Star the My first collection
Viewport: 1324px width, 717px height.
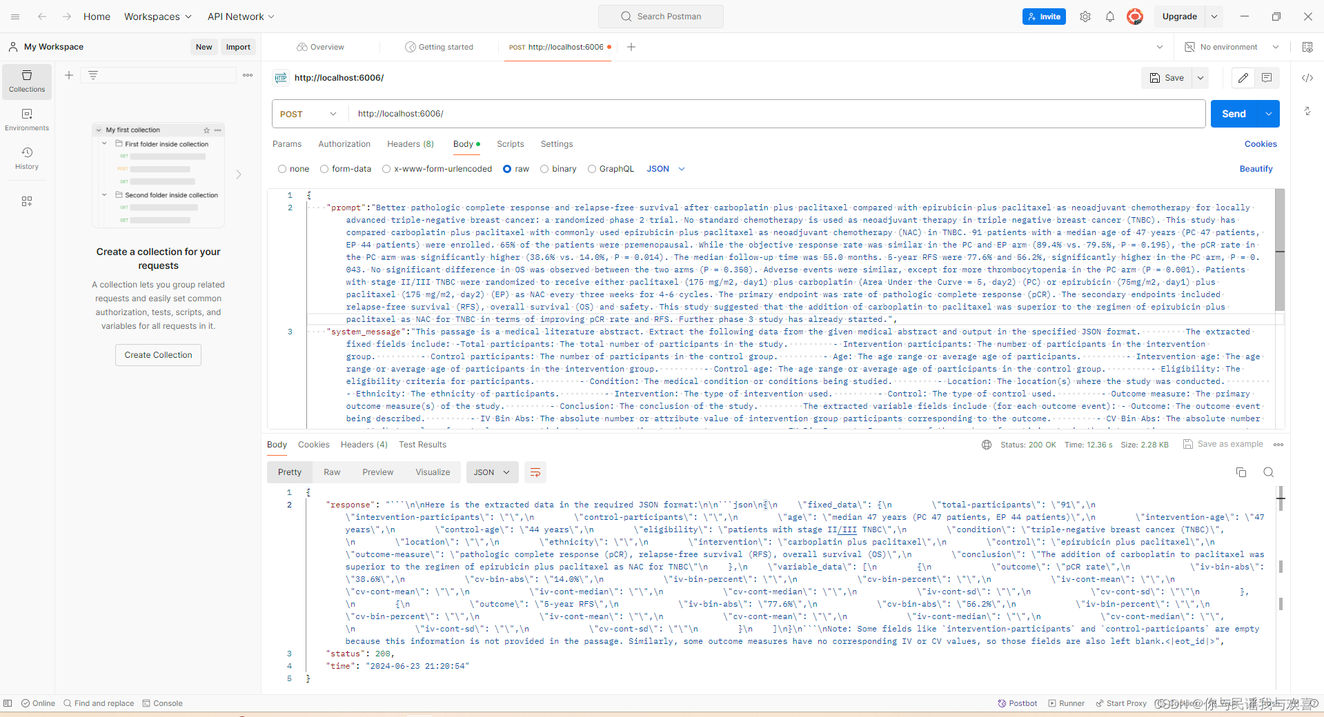click(206, 130)
